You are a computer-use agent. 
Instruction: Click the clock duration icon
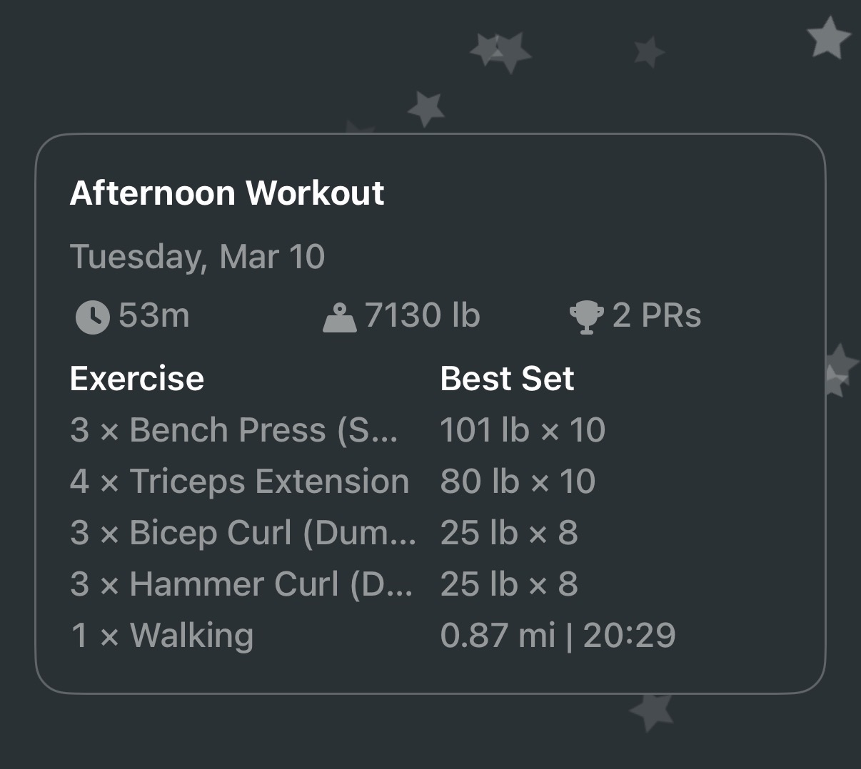(92, 316)
